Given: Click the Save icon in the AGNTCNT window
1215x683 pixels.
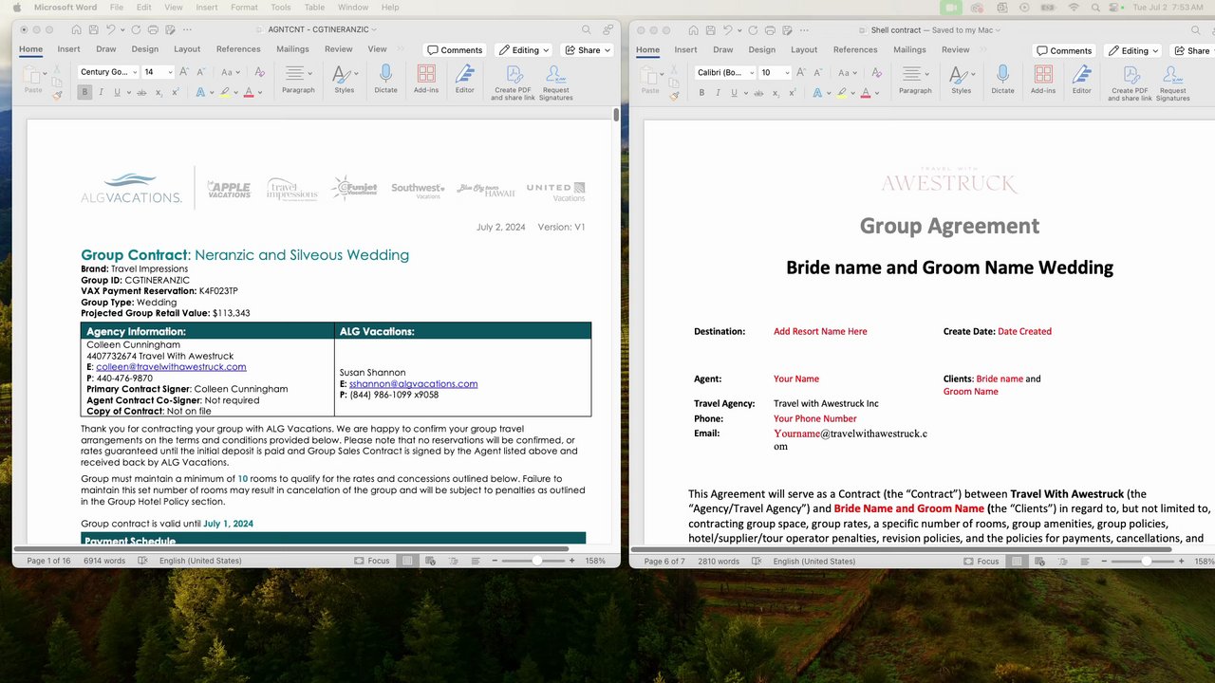Looking at the screenshot, I should [93, 30].
